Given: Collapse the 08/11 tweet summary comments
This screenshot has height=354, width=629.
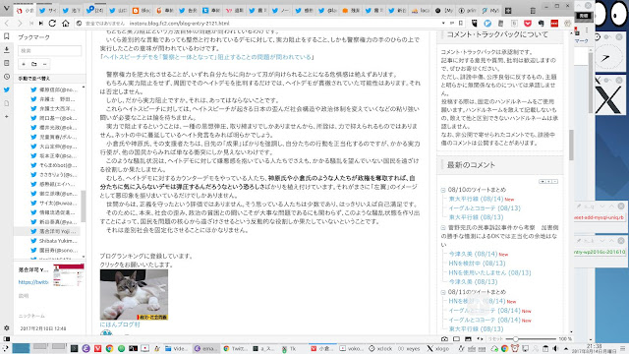Looking at the screenshot, I should 443,292.
